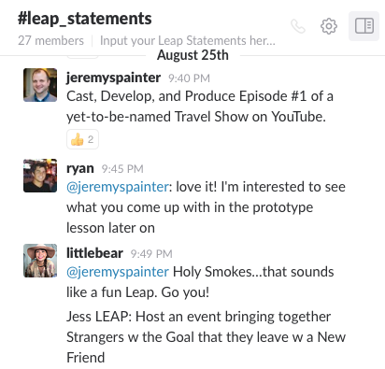This screenshot has width=385, height=369.
Task: Click the 9:49 PM timestamp
Action: 151,254
